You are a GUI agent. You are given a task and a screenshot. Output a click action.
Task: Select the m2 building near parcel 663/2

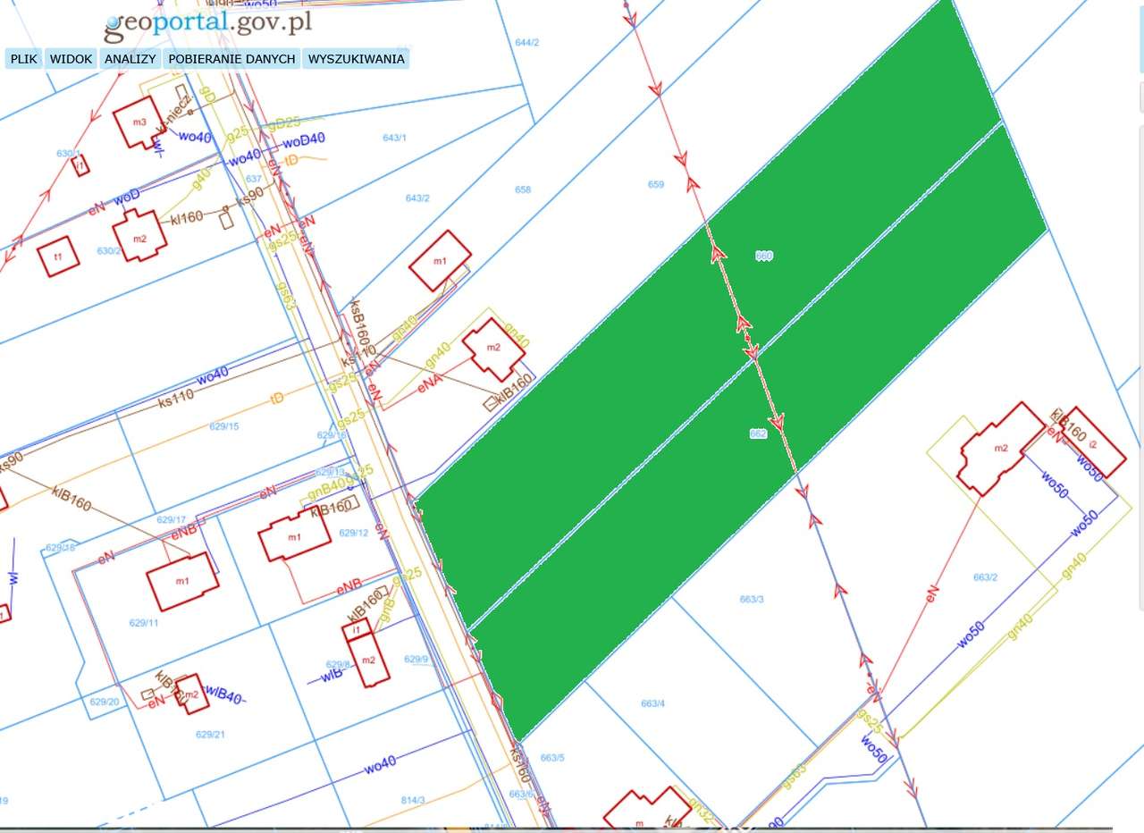point(1003,447)
